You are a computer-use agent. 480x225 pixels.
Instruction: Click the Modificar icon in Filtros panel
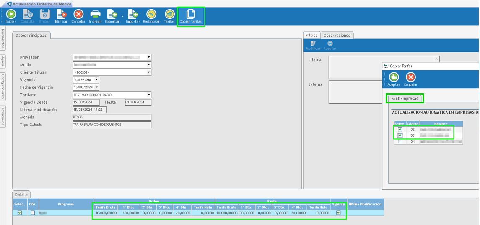[313, 46]
